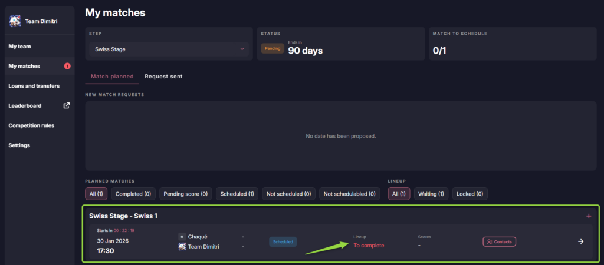Click the right arrow icon on match row
Image resolution: width=604 pixels, height=265 pixels.
click(x=580, y=241)
